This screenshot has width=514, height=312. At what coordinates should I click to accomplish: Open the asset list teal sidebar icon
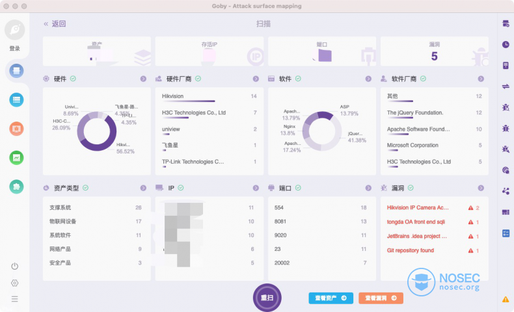(16, 100)
